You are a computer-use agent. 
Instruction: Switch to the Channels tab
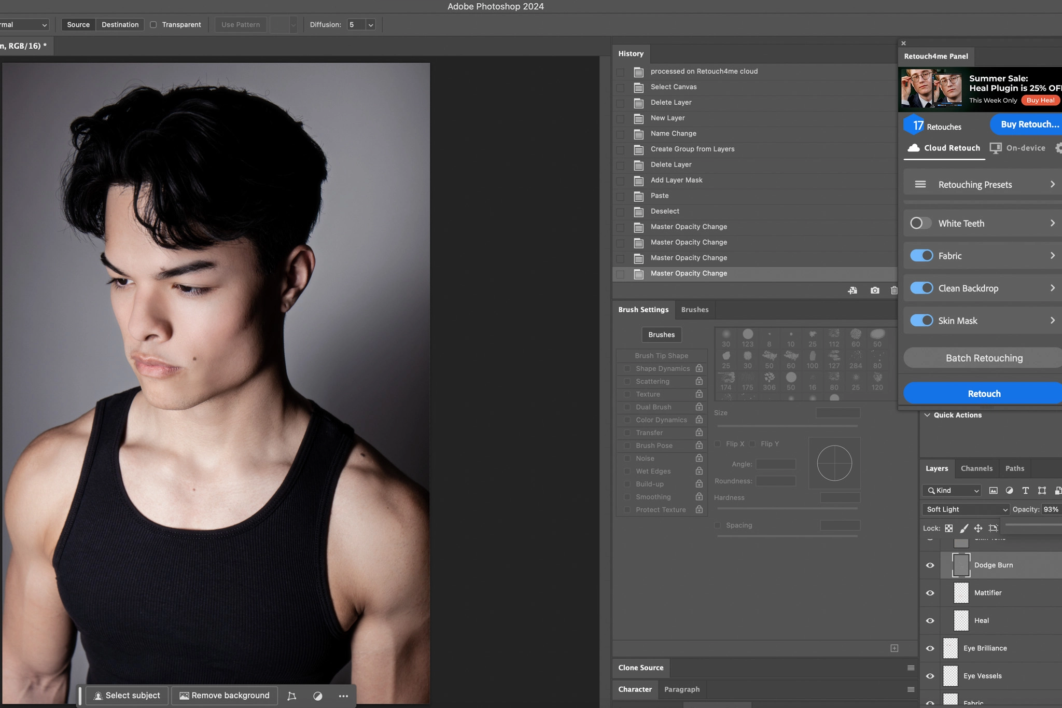[976, 468]
